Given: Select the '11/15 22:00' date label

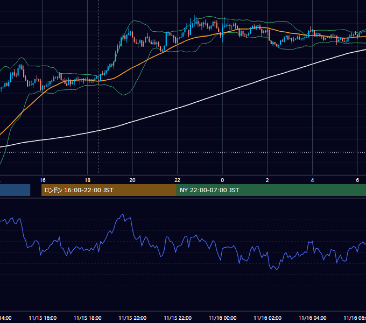Looking at the screenshot, I should click(178, 318).
